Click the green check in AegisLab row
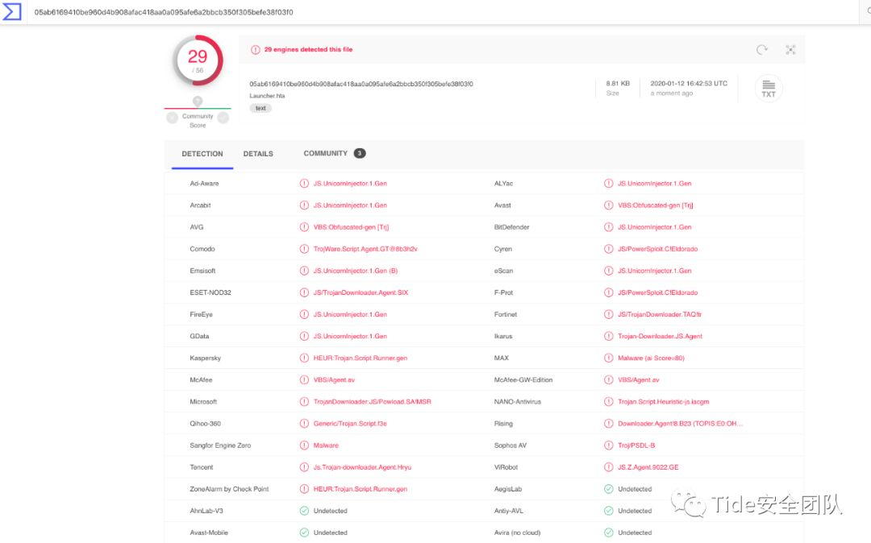 pos(608,489)
